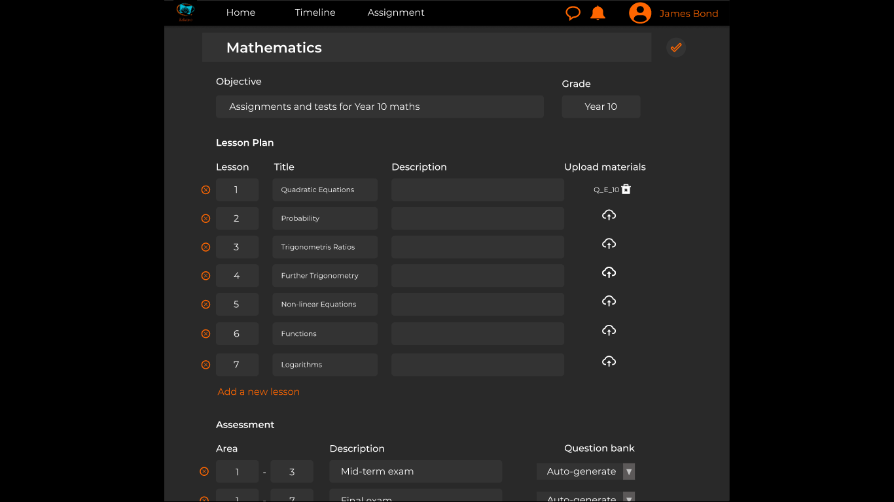
Task: Click the app logo in the navbar
Action: pyautogui.click(x=185, y=12)
